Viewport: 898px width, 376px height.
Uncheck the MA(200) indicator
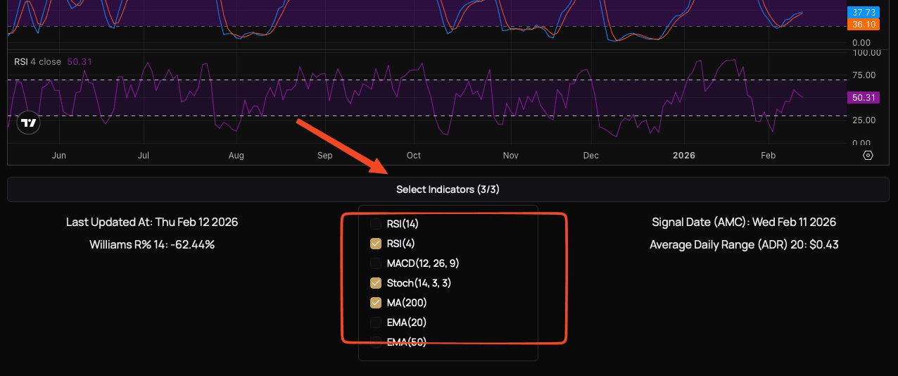click(x=376, y=303)
